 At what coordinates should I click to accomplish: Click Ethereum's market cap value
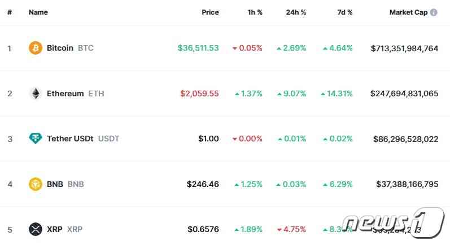click(x=404, y=93)
